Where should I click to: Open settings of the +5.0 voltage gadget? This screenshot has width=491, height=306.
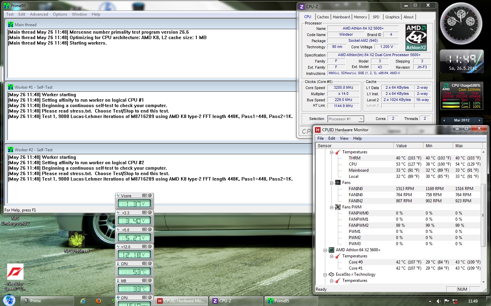tap(145, 230)
